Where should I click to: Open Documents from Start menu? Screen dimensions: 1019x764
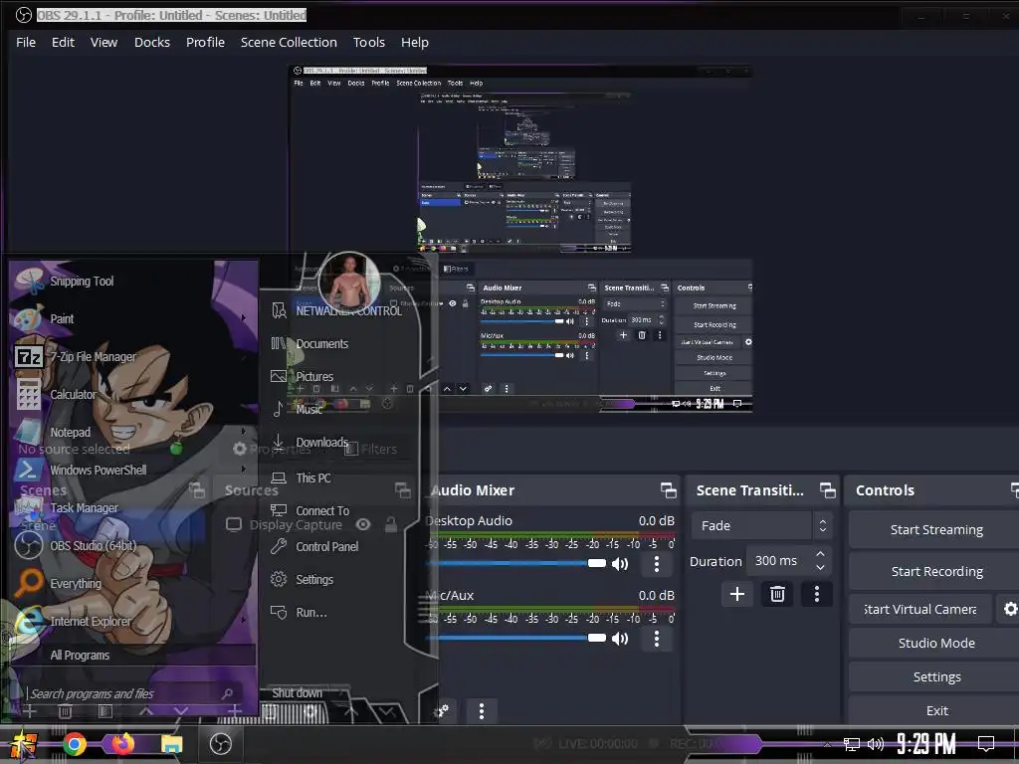coord(321,343)
